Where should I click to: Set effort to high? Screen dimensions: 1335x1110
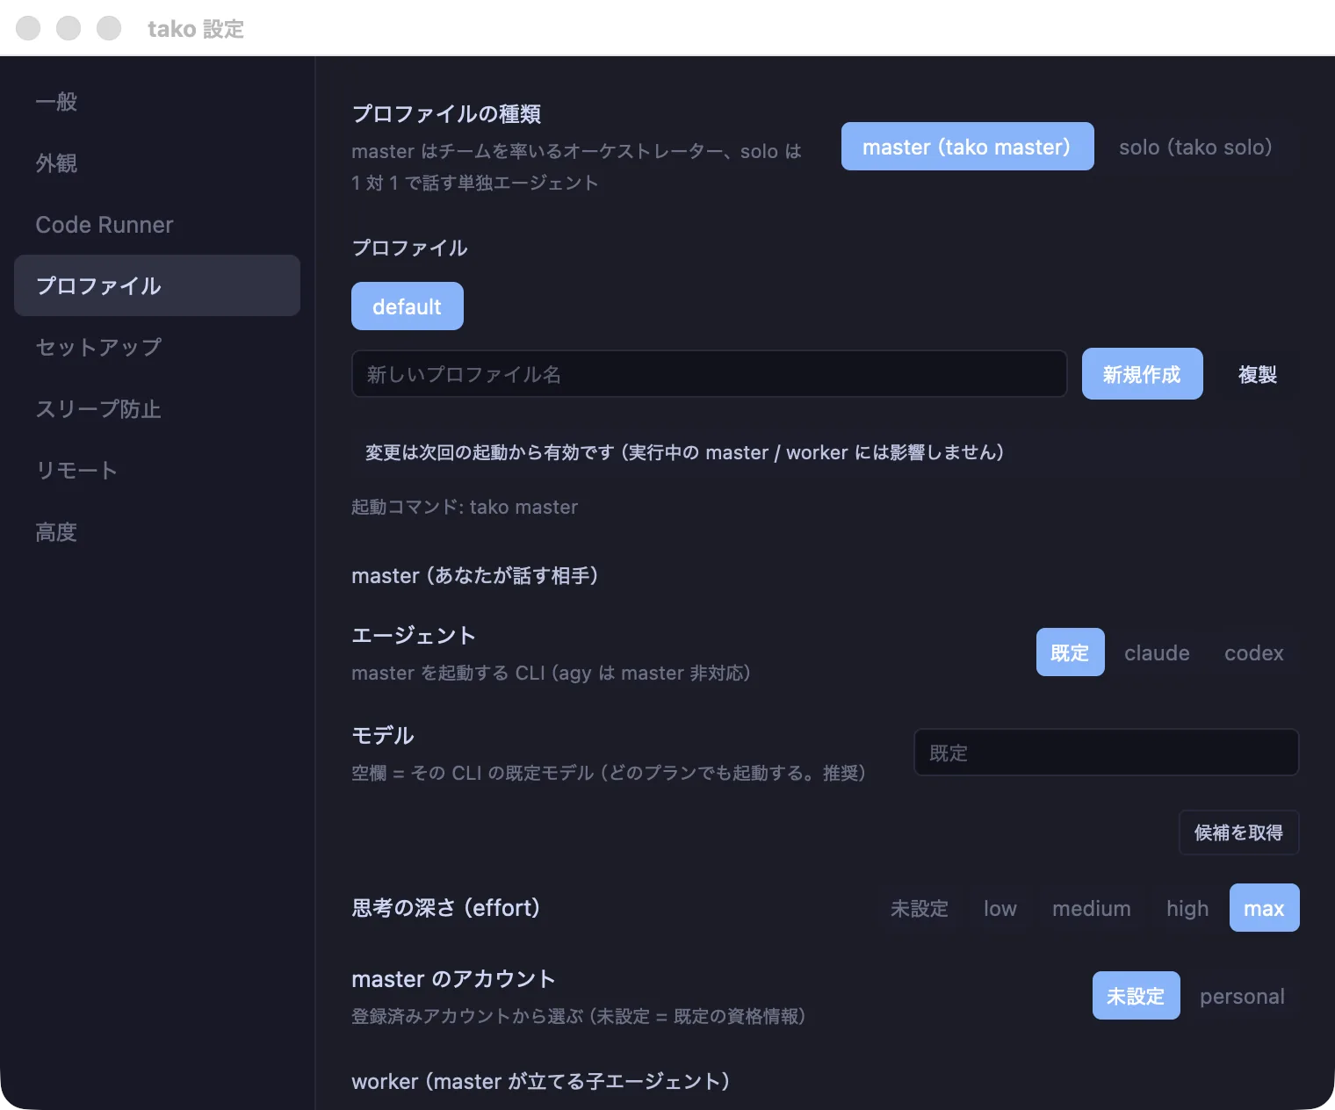click(1187, 908)
